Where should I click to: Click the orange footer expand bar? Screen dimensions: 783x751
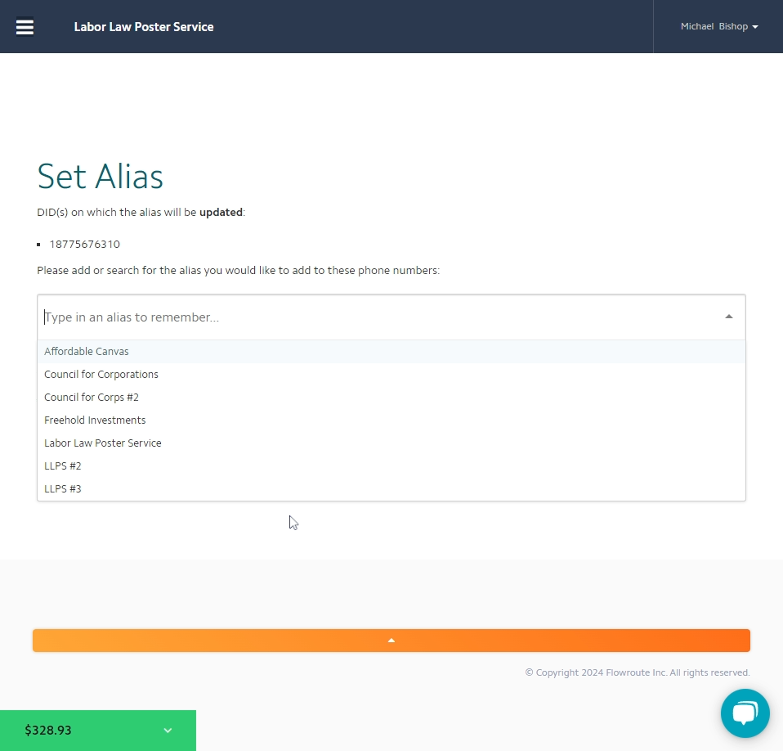572,641
